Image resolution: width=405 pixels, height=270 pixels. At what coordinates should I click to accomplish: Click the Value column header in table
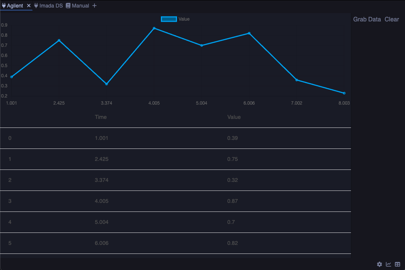pos(234,117)
